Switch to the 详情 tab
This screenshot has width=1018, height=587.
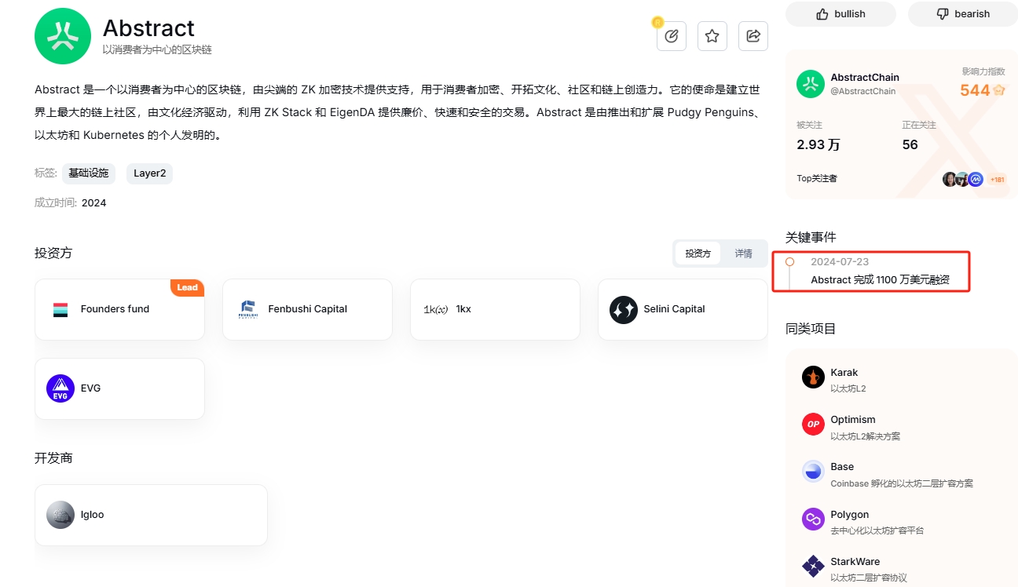pyautogui.click(x=743, y=253)
